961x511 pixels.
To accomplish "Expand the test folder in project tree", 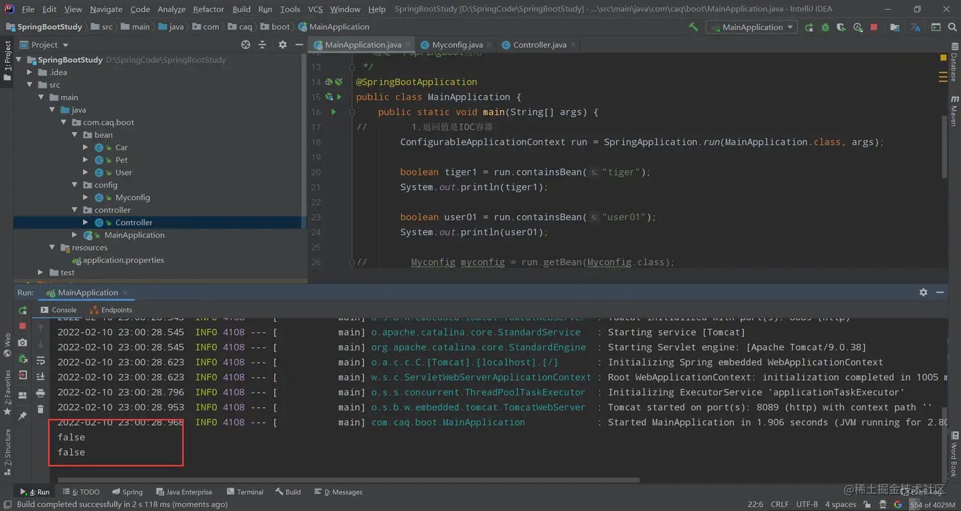I will (41, 273).
